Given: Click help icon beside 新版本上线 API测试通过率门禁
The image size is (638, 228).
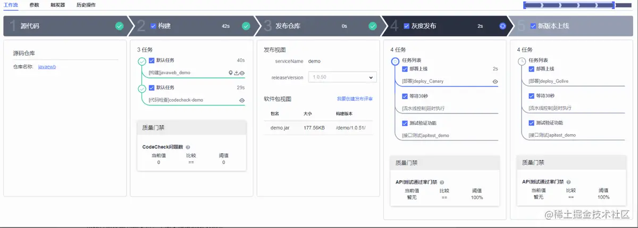Looking at the screenshot, I should click(568, 182).
